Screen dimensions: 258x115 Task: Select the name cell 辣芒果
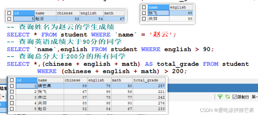(51, 86)
